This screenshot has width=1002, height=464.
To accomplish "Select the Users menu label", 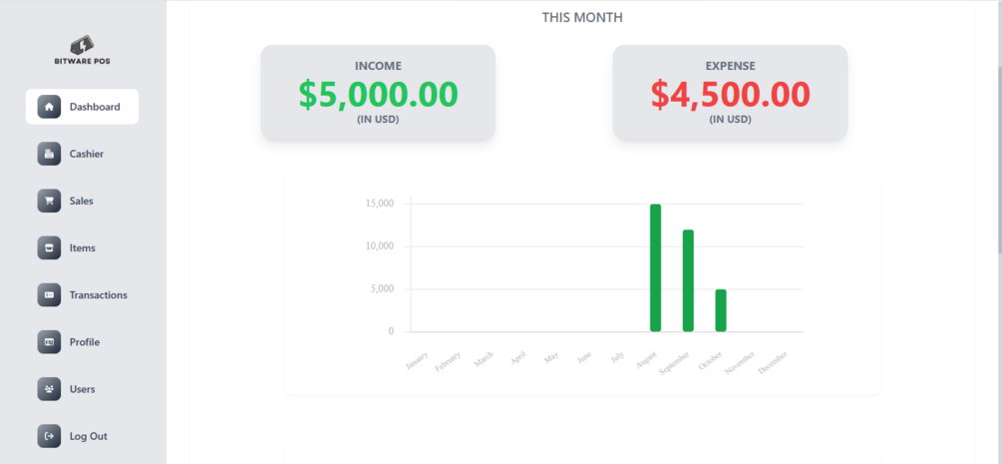I will coord(81,389).
